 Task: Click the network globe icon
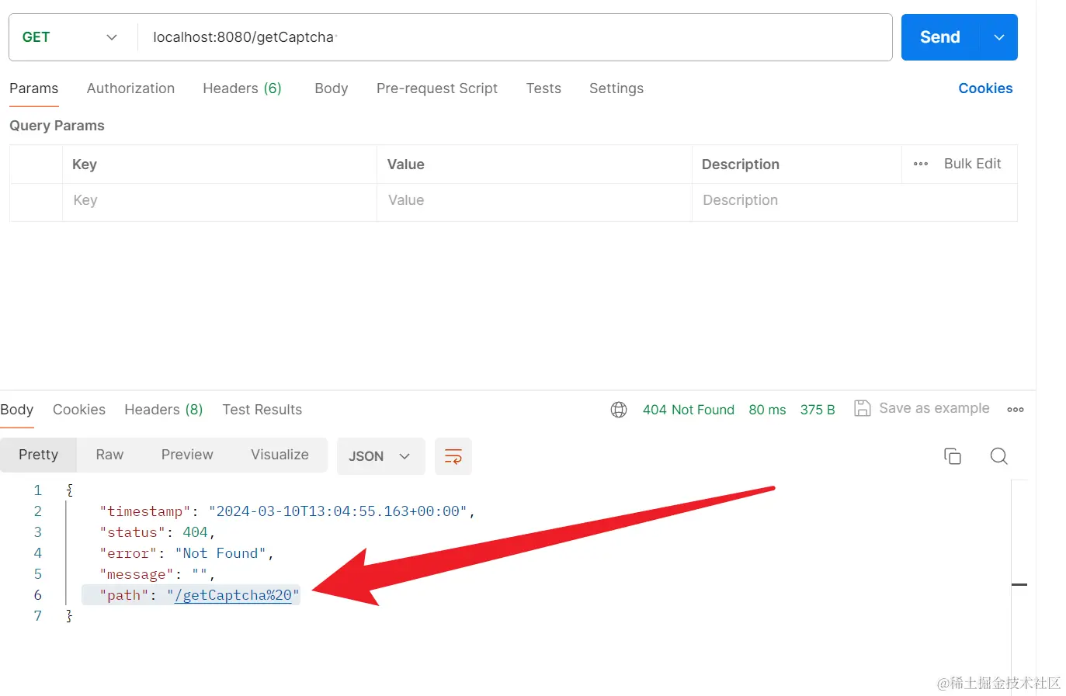(619, 410)
